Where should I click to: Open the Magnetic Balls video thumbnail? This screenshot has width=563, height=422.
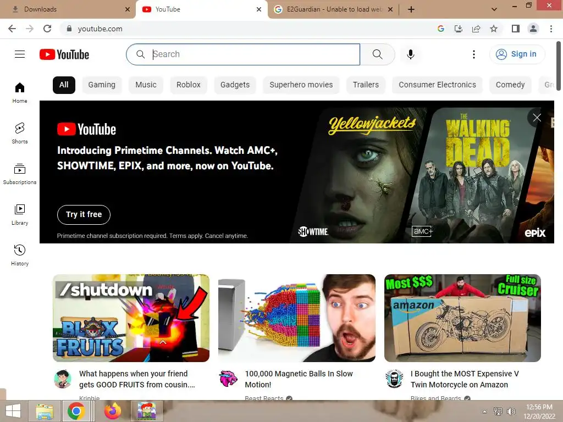pyautogui.click(x=296, y=318)
